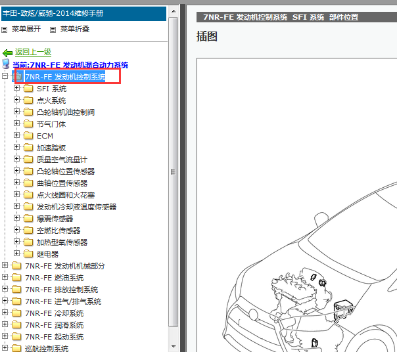
Task: Open the 曲轴位置传感器 tree item
Action: (x=62, y=183)
